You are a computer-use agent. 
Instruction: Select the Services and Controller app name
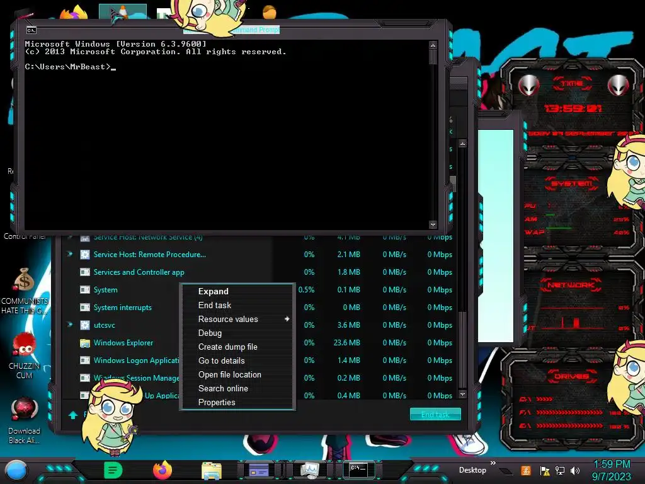point(139,272)
